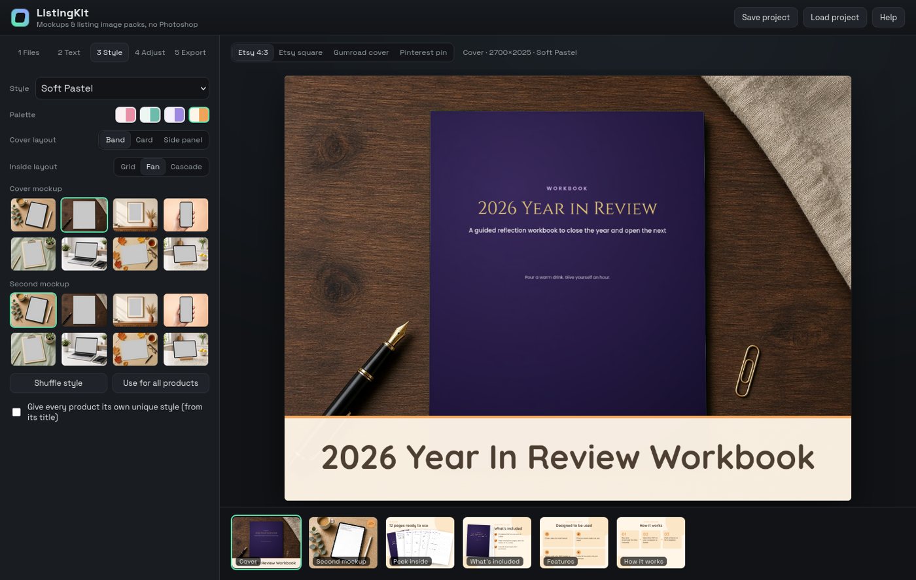Pick the dark wood paper mockup under Second mockup
The width and height of the screenshot is (916, 580).
pyautogui.click(x=84, y=310)
